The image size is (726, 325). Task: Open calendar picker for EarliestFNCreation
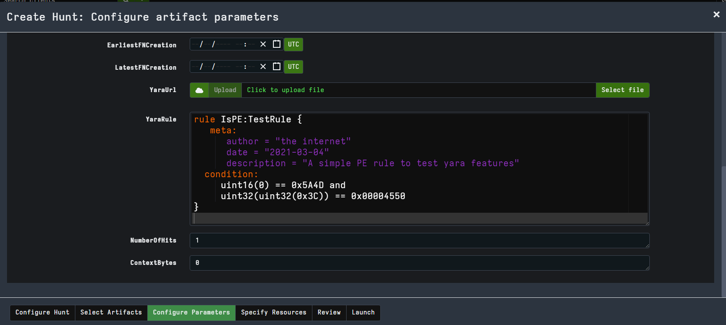[276, 44]
